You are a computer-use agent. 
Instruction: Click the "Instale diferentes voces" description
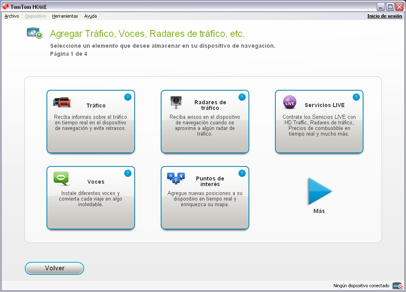[x=91, y=199]
